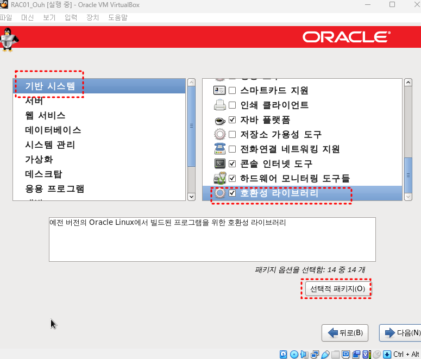
Task: Click the category list scrollbar thumb
Action: [x=191, y=126]
